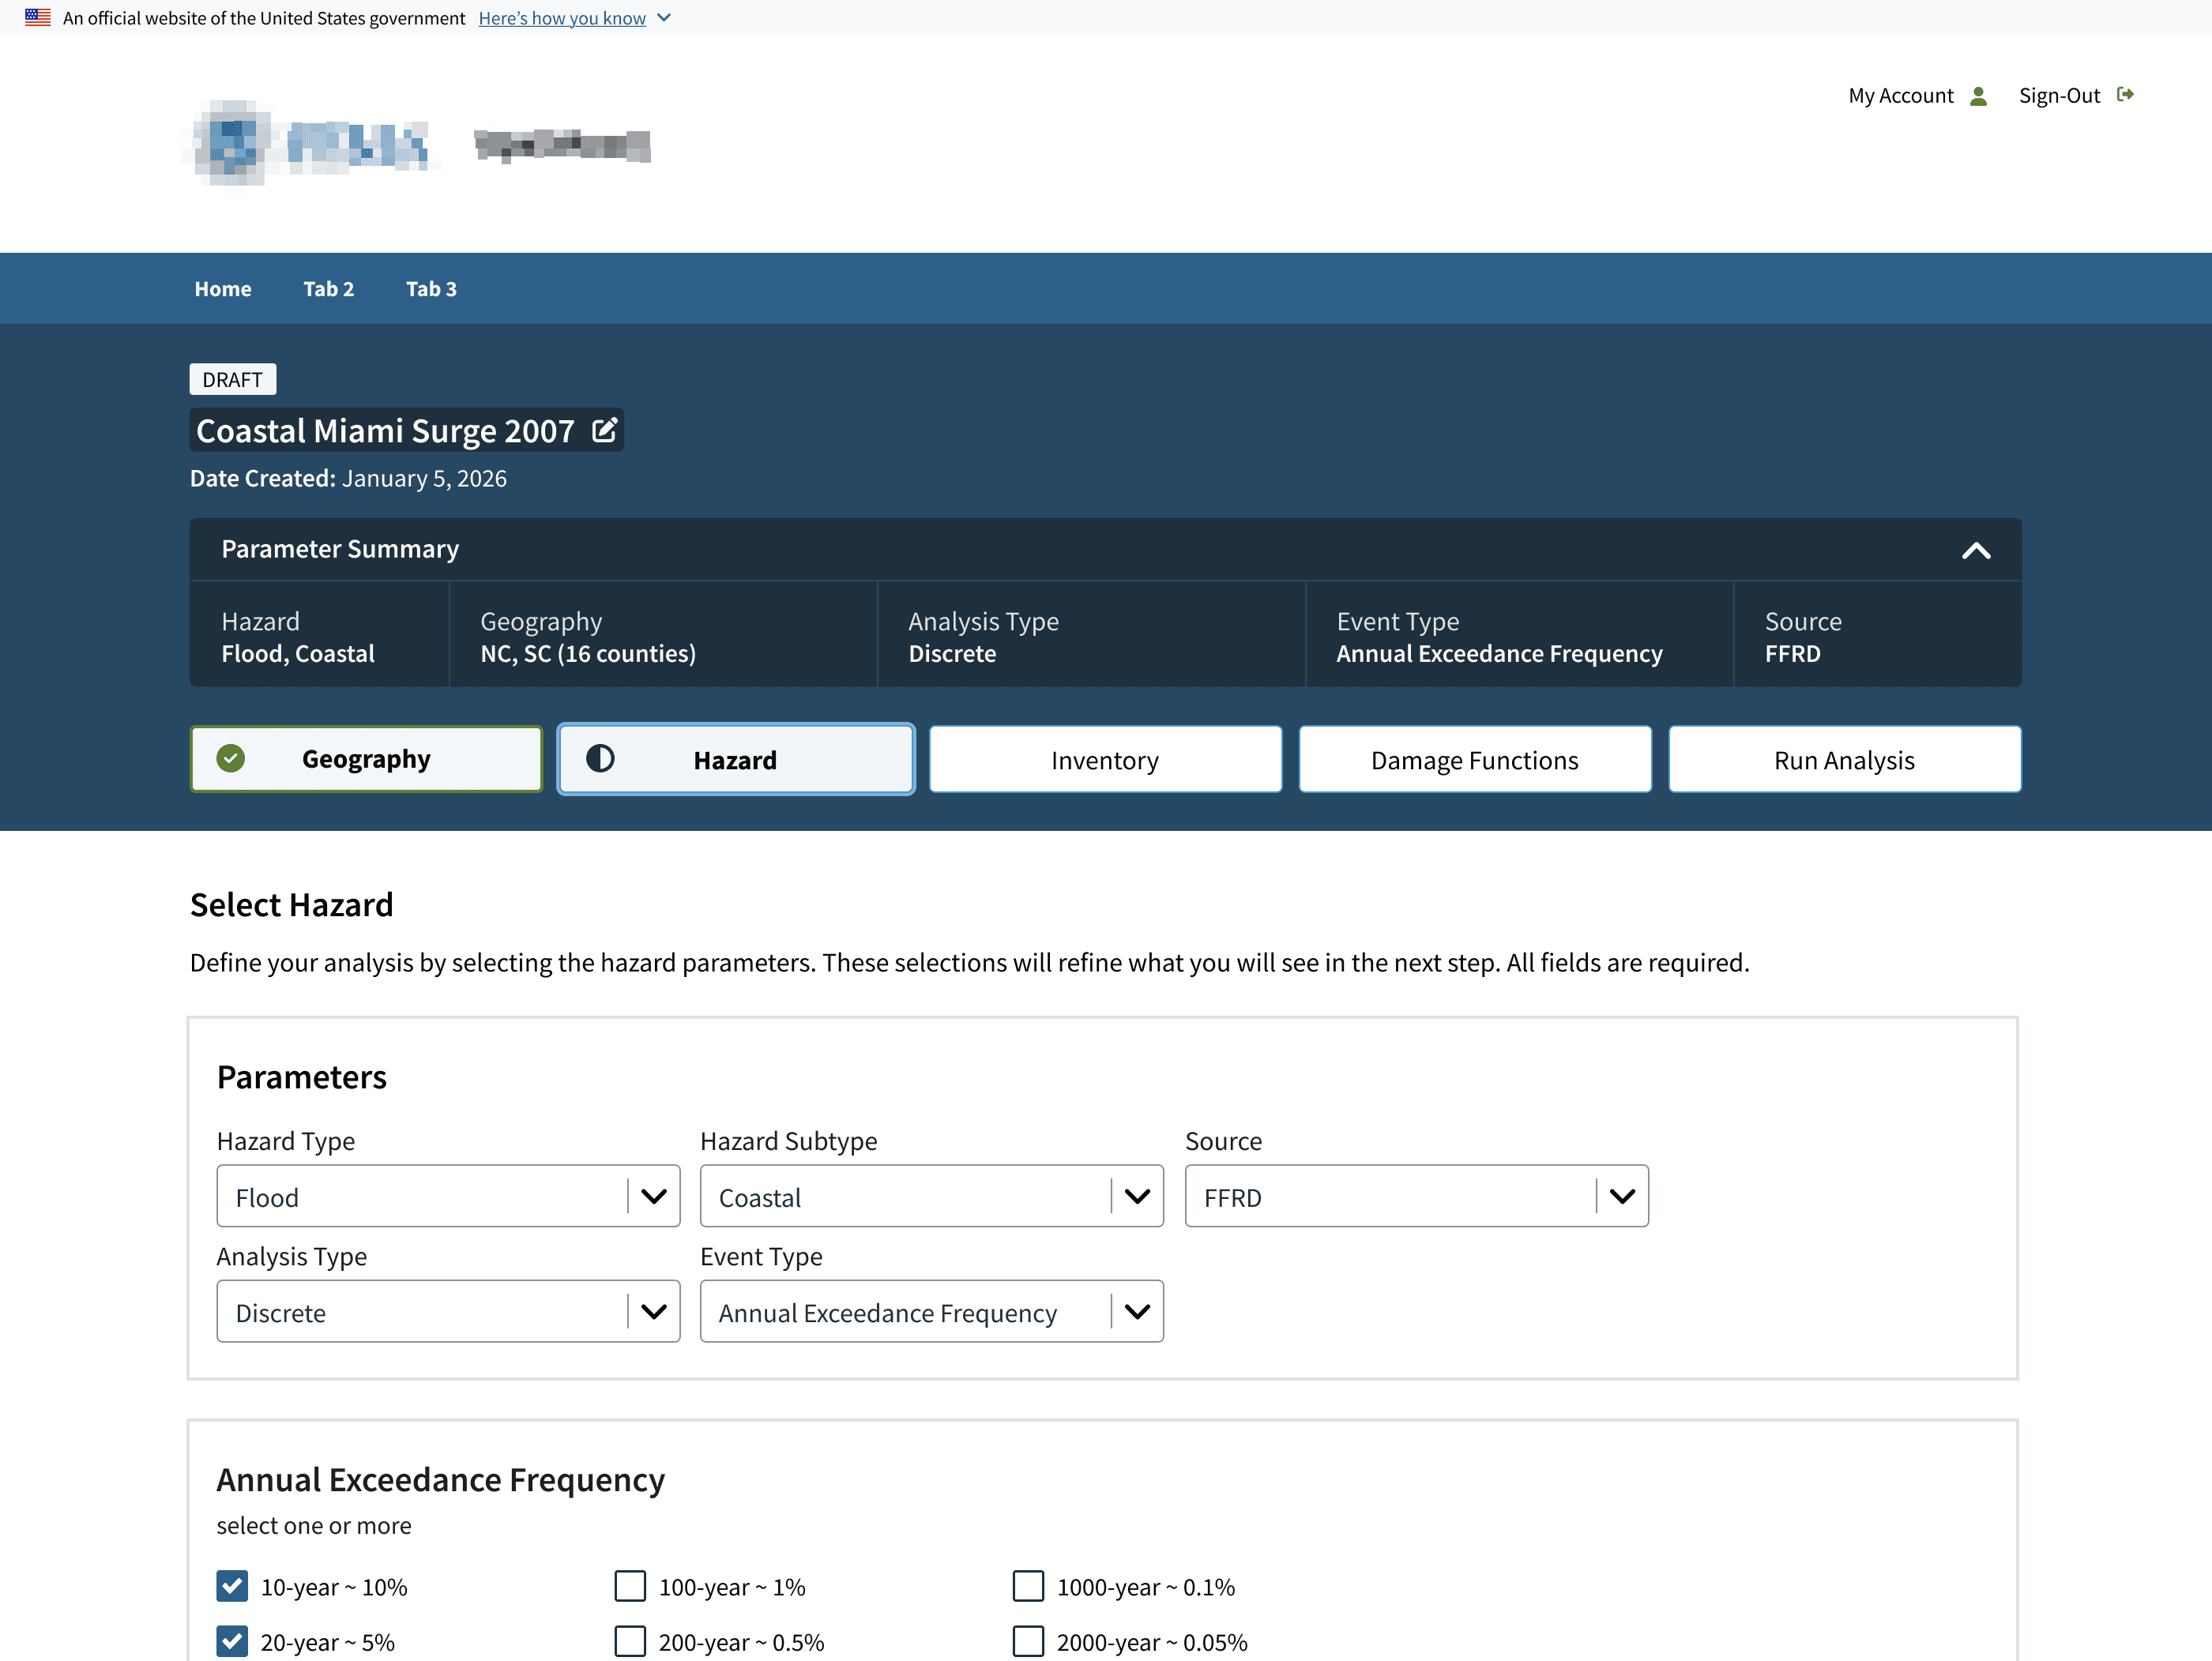Open the Source dropdown showing FFRD
Screen dimensions: 2212x1661
click(x=1417, y=1196)
